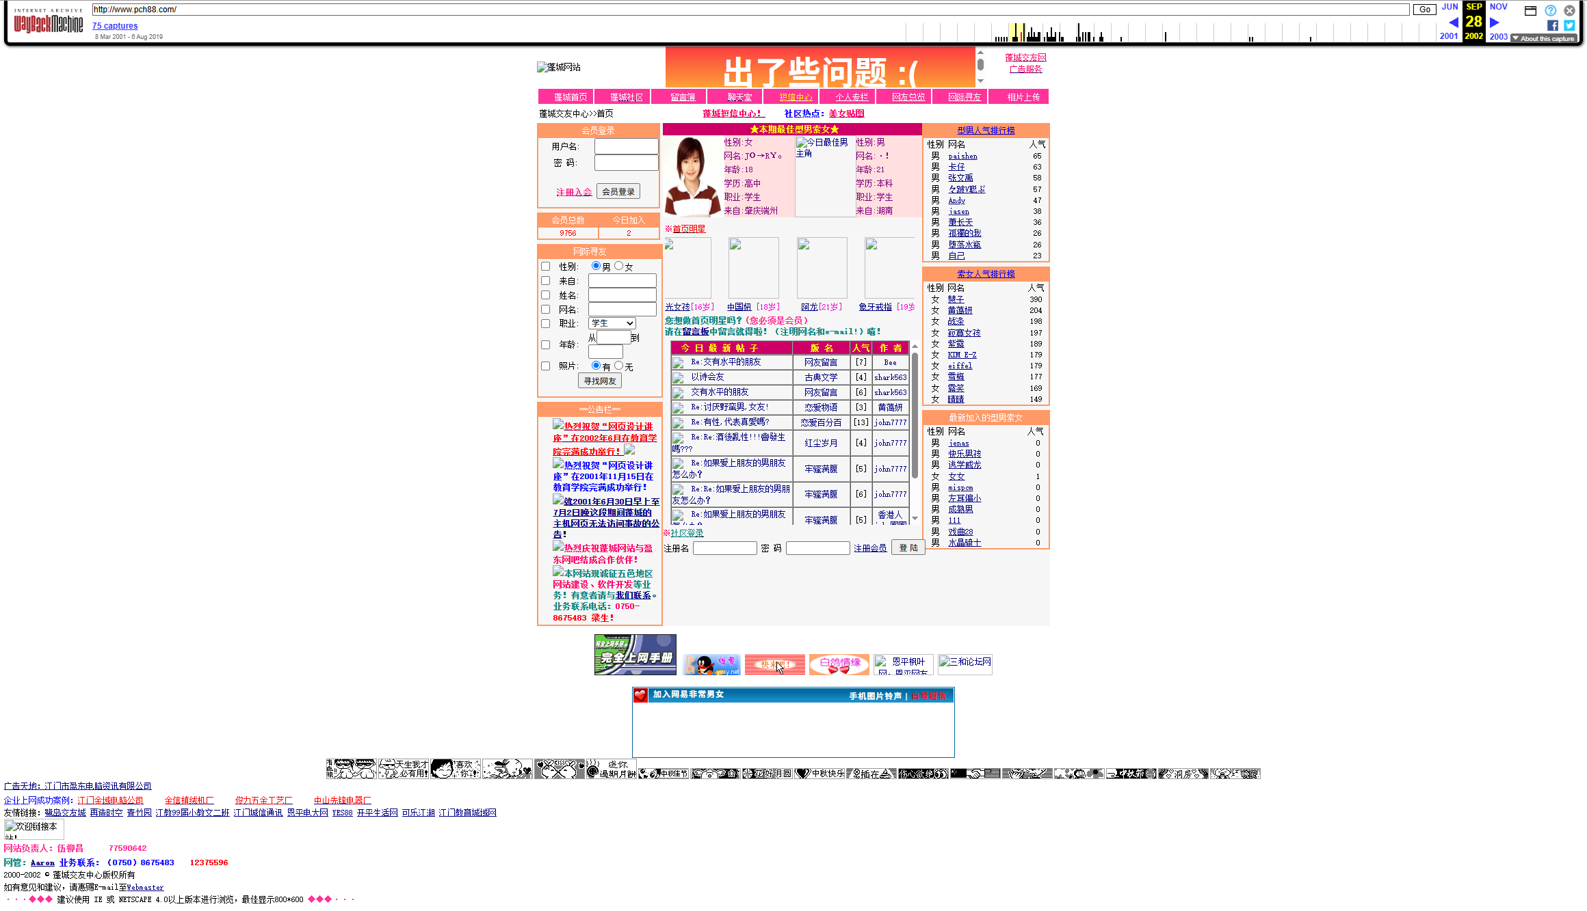Click the 中秋快乐 heart pixel picture
Screen dimensions: 1587x911
click(x=819, y=774)
